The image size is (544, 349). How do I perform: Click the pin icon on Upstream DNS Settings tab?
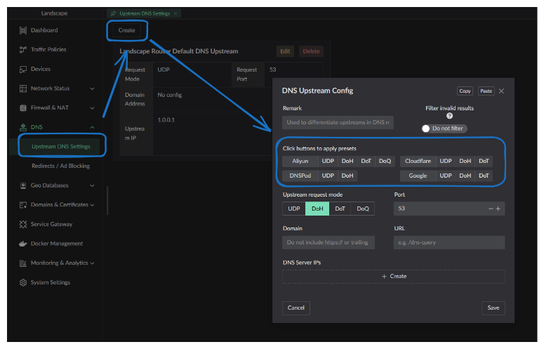(113, 13)
